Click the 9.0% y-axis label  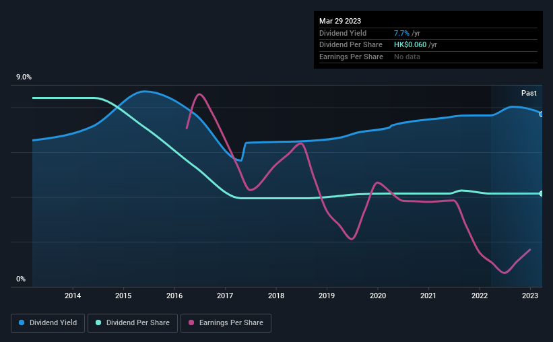(x=24, y=77)
